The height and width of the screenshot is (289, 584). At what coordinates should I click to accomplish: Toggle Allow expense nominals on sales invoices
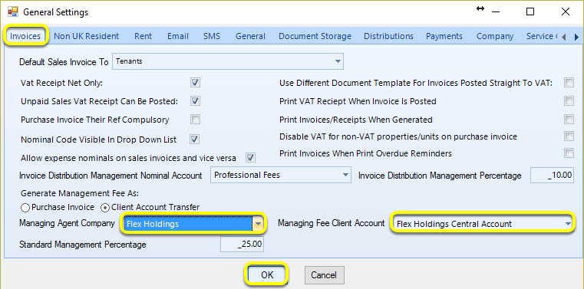(250, 158)
